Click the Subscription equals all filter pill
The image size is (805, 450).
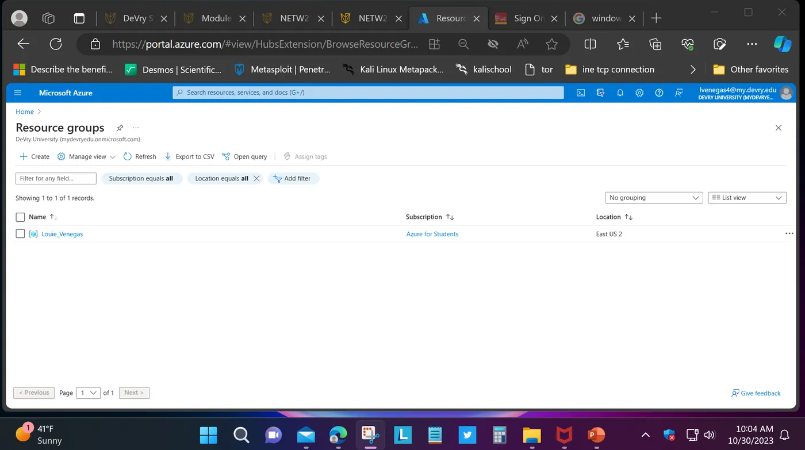(x=142, y=178)
